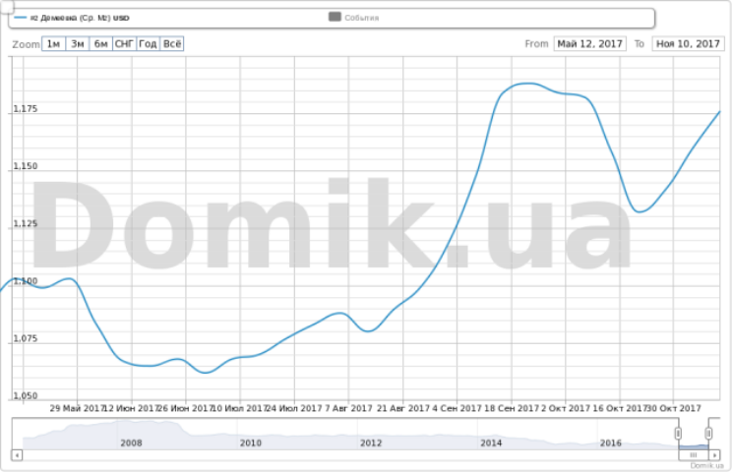Select the СНГ zoom option

coord(125,44)
